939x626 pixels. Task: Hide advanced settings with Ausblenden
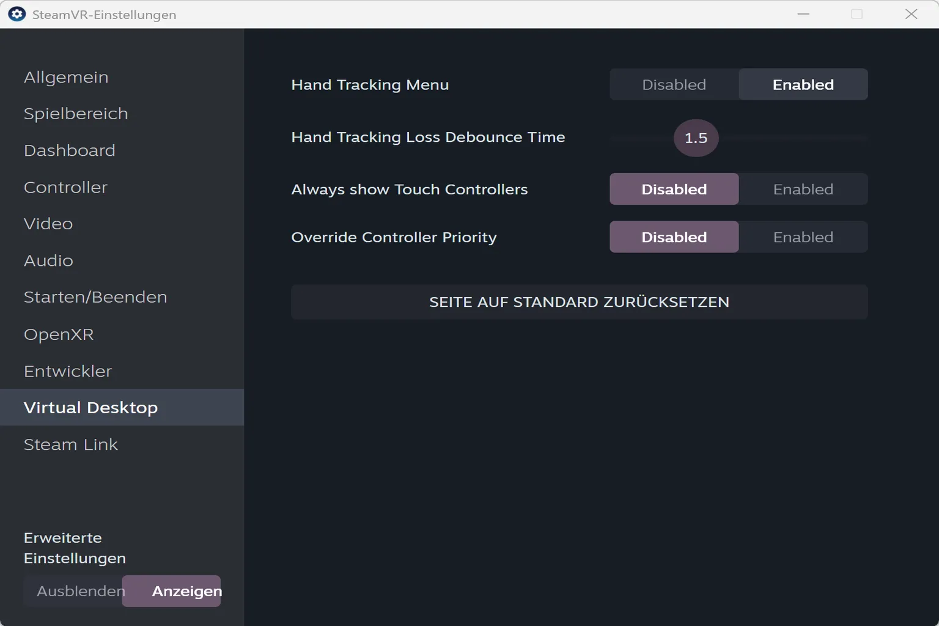coord(73,591)
